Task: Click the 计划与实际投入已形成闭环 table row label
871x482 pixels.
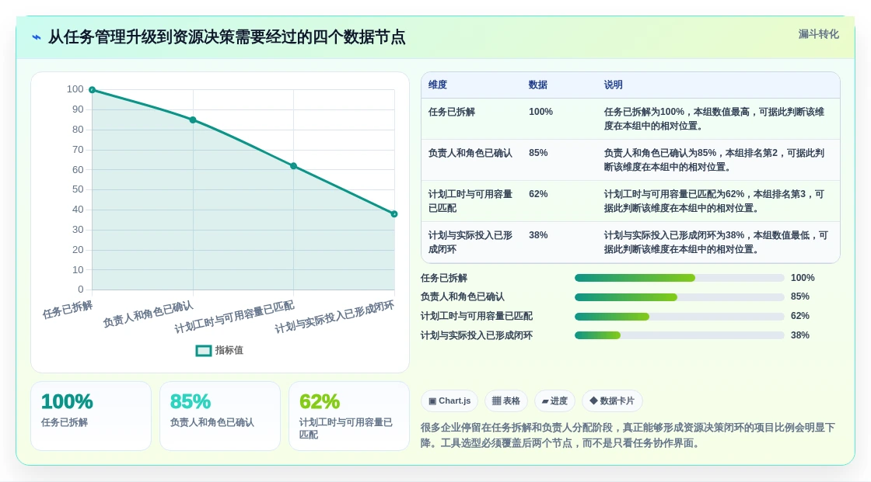Action: pos(470,242)
